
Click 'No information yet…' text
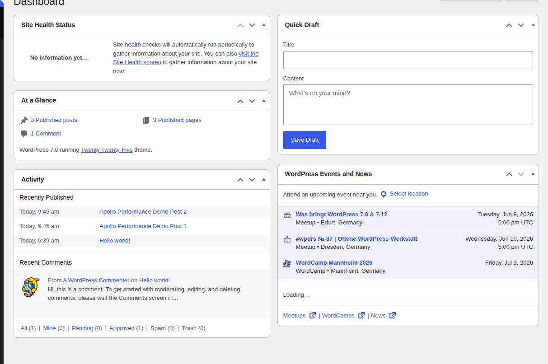click(x=59, y=58)
